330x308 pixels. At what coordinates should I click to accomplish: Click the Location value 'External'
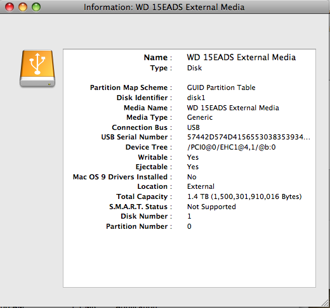pyautogui.click(x=201, y=186)
